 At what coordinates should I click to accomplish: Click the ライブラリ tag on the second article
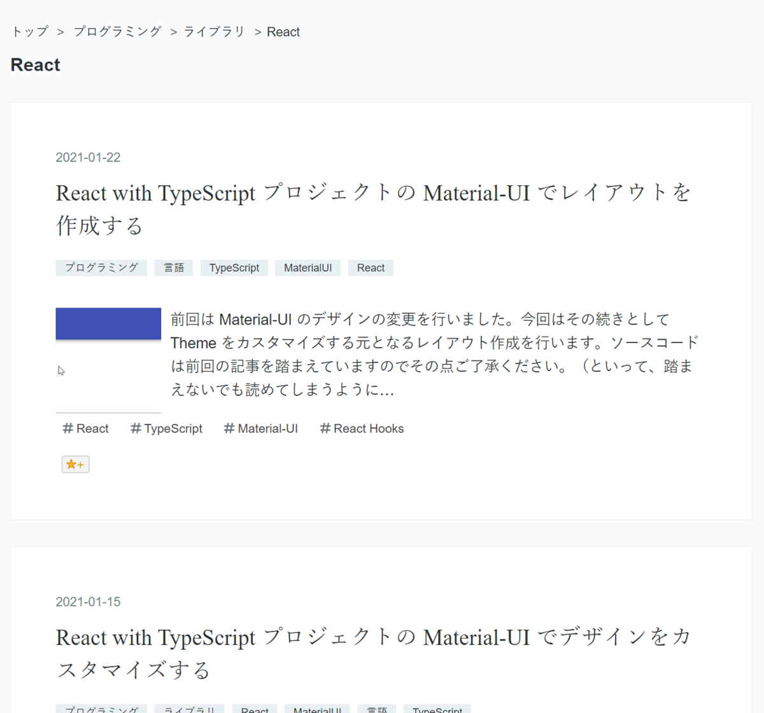click(188, 709)
